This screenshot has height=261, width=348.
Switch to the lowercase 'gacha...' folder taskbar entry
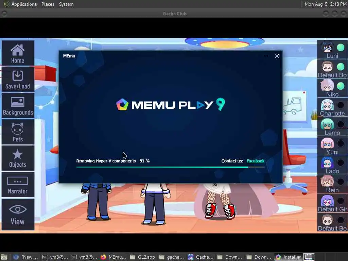point(172,257)
